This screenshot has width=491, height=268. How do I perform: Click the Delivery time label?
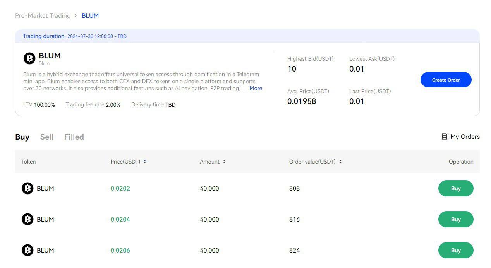(x=147, y=105)
